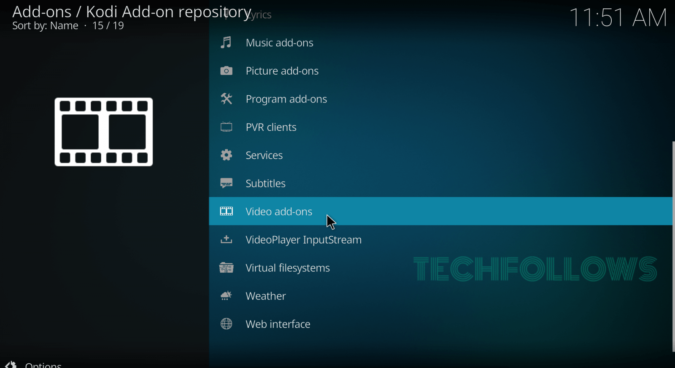This screenshot has height=368, width=675.
Task: Click the TV icon beside PVR clients
Action: pyautogui.click(x=226, y=127)
